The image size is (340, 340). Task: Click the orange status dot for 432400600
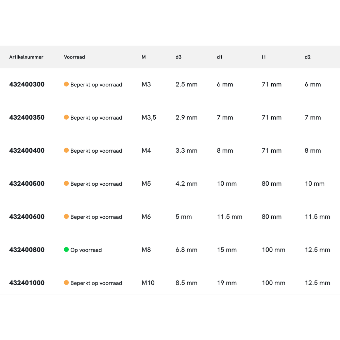coord(66,217)
